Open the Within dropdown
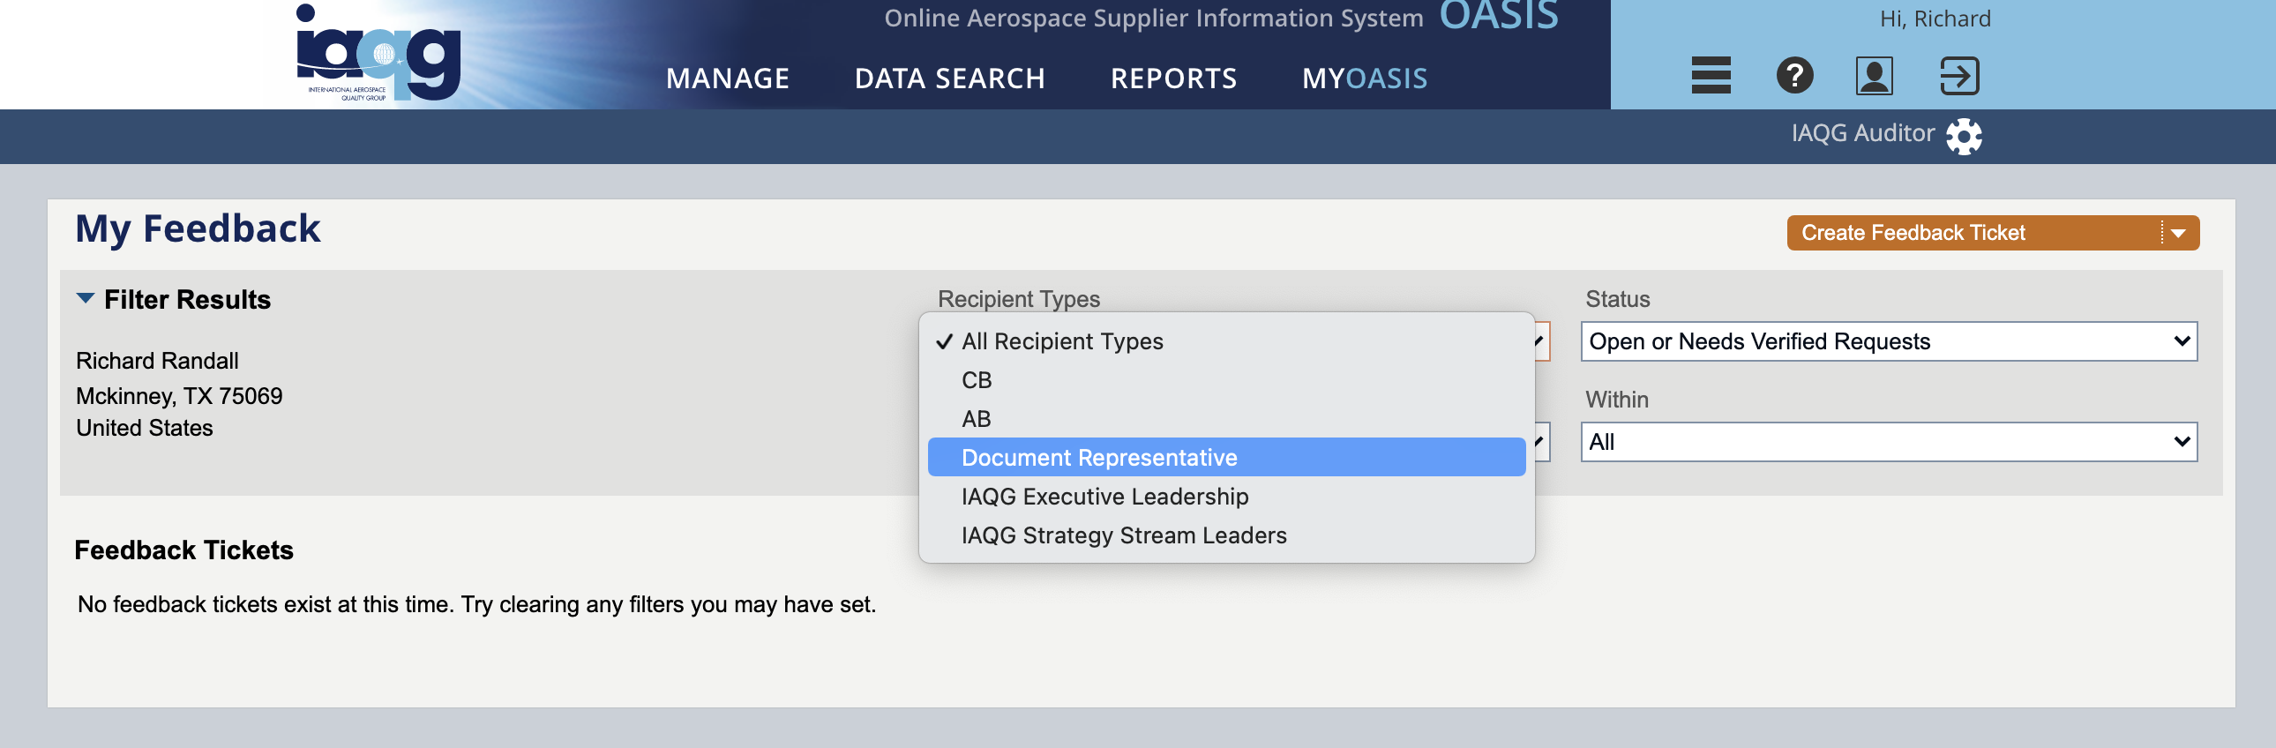The height and width of the screenshot is (748, 2276). coord(1889,443)
